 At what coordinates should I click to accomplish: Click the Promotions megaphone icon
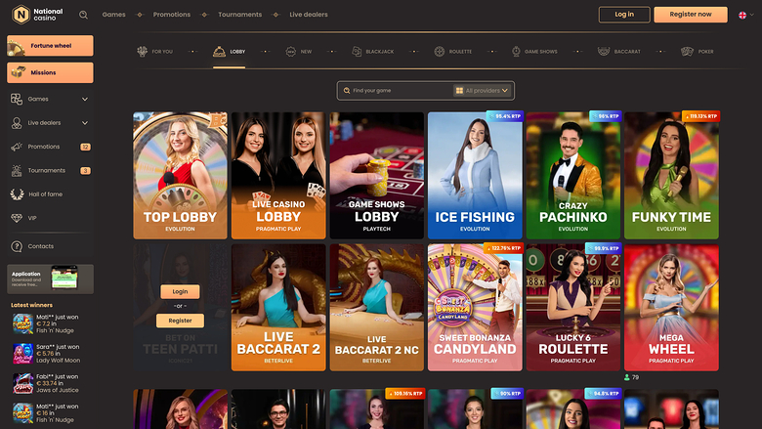click(17, 147)
